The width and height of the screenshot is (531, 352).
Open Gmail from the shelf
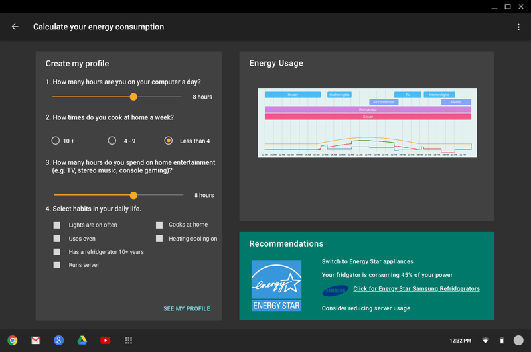[x=36, y=340]
